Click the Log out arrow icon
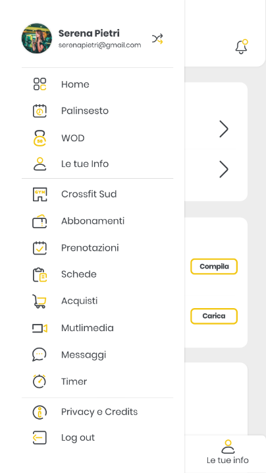Viewport: 266px width, 473px height. coord(40,437)
